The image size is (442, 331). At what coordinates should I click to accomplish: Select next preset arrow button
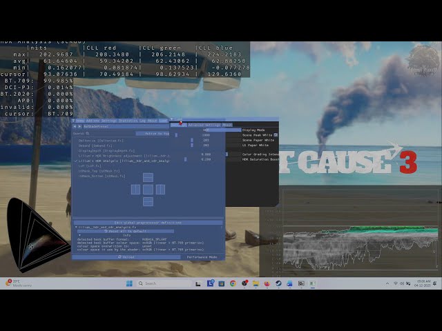[79, 127]
